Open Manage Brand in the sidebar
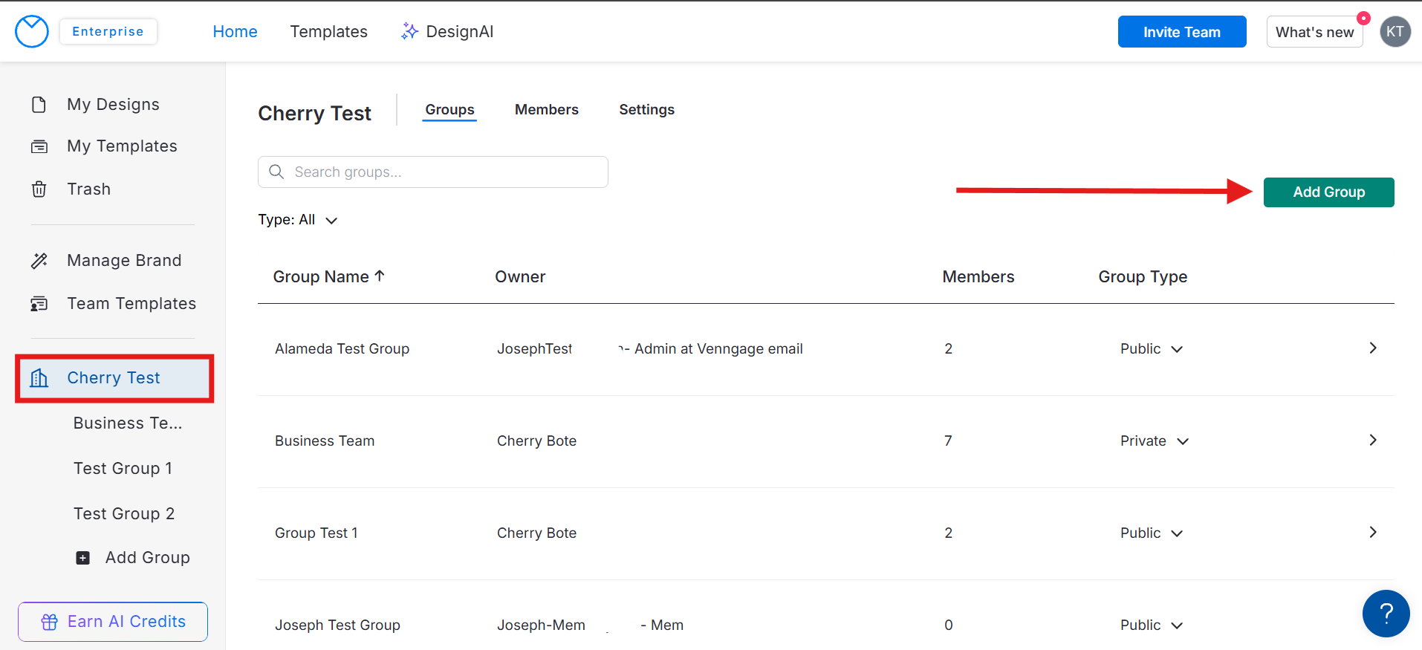 (x=124, y=261)
